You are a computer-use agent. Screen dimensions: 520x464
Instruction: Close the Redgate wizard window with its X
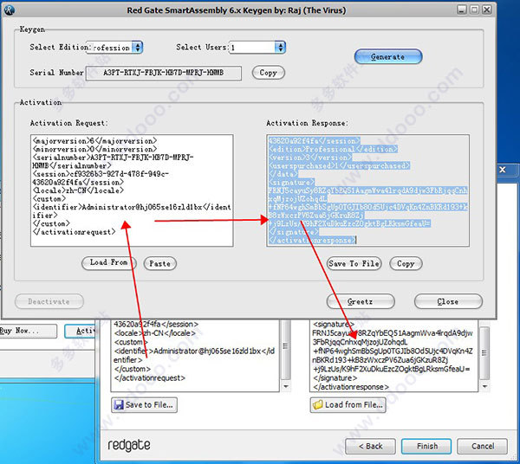click(503, 170)
